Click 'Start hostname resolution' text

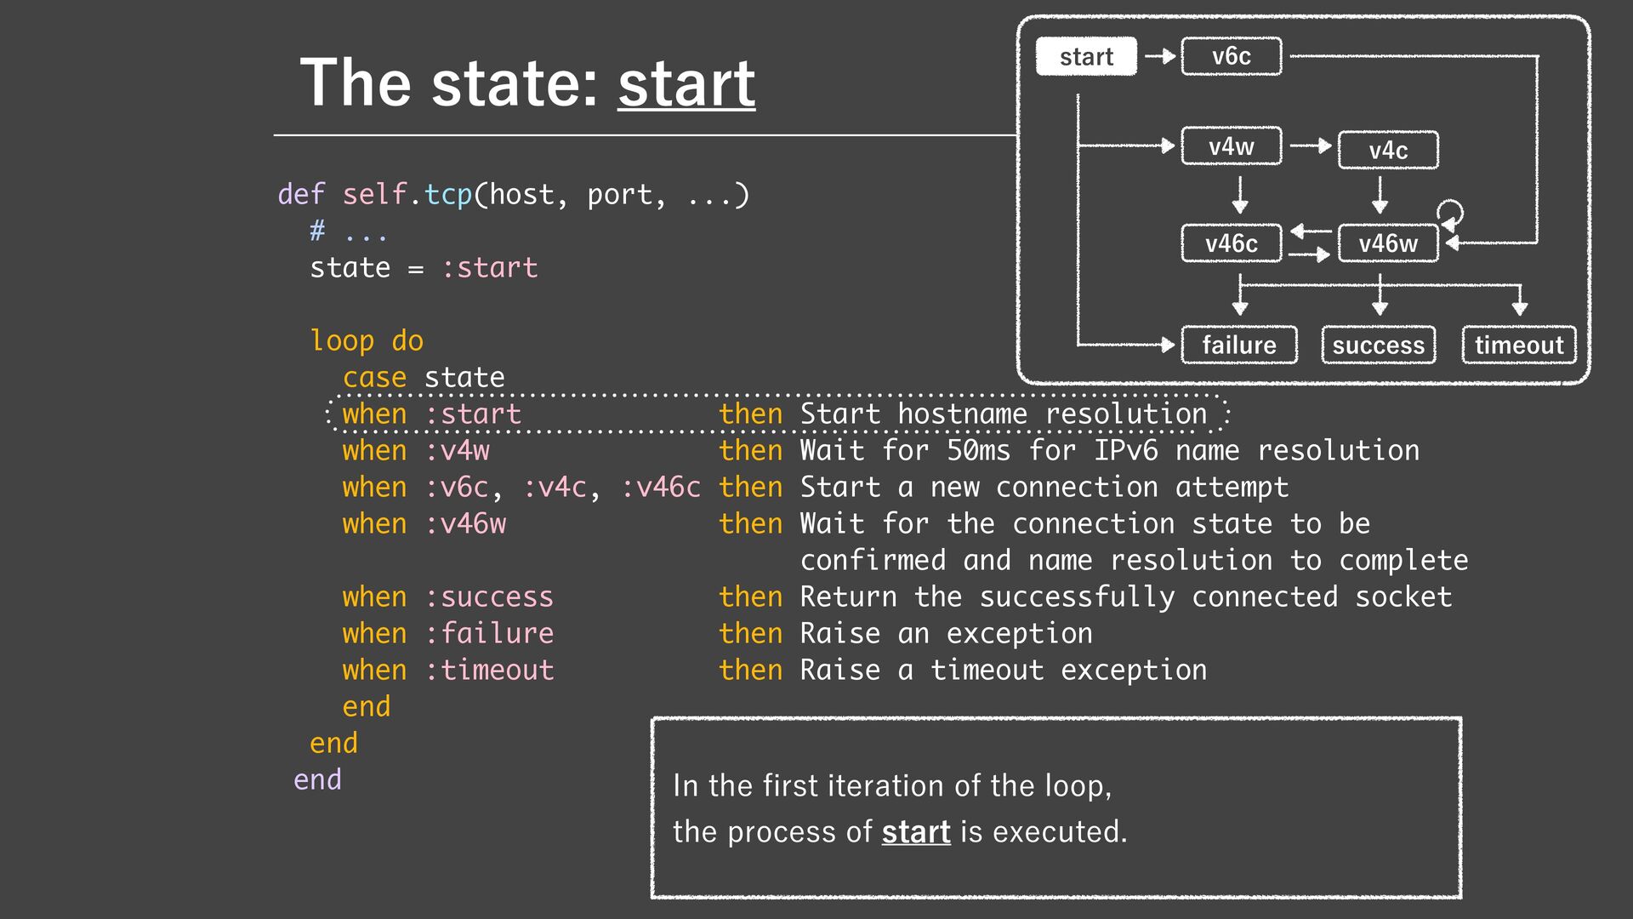(1004, 414)
